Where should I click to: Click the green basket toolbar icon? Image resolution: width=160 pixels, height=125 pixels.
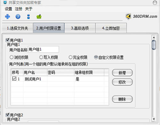click(39, 16)
